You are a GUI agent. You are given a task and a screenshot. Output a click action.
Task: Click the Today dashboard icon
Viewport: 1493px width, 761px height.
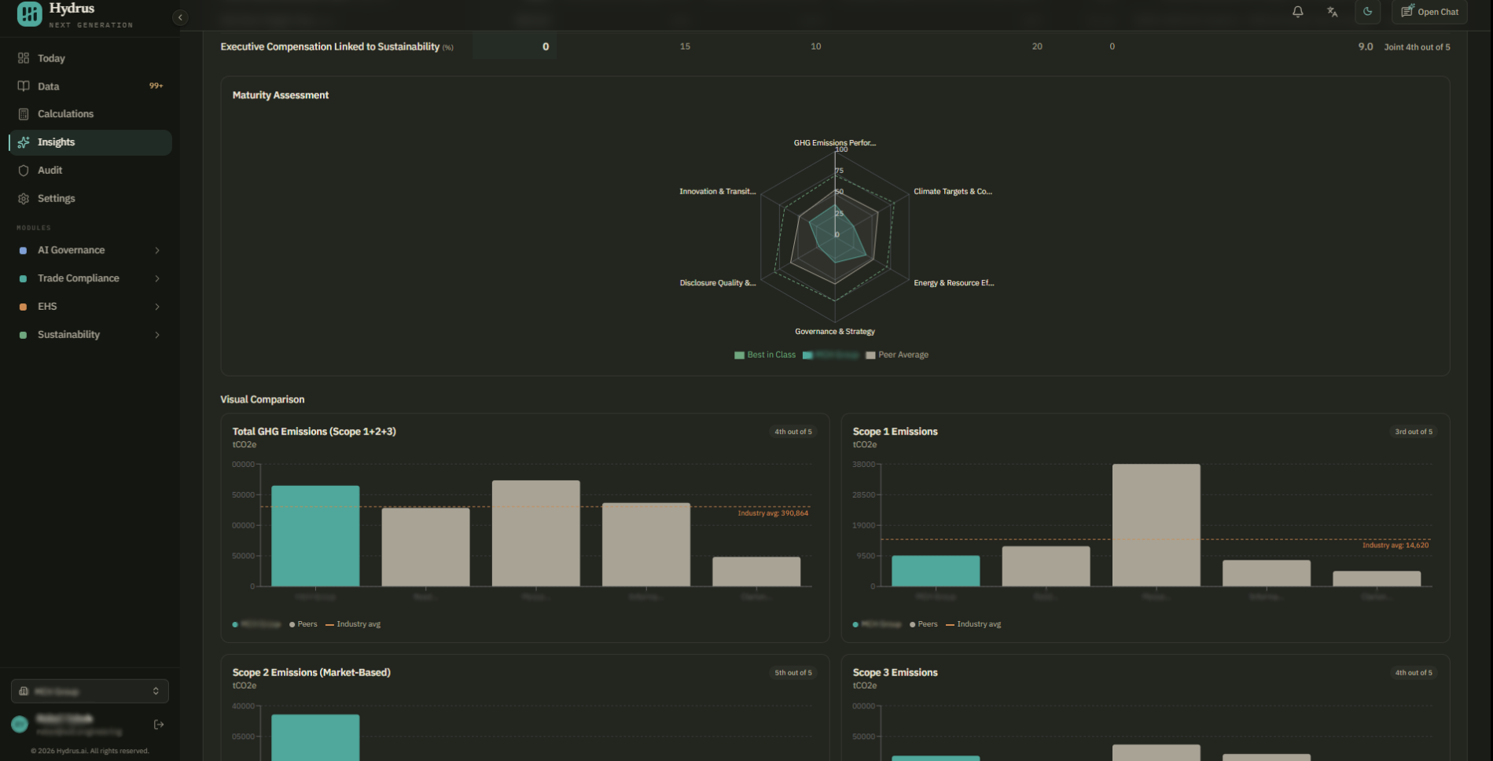click(24, 58)
